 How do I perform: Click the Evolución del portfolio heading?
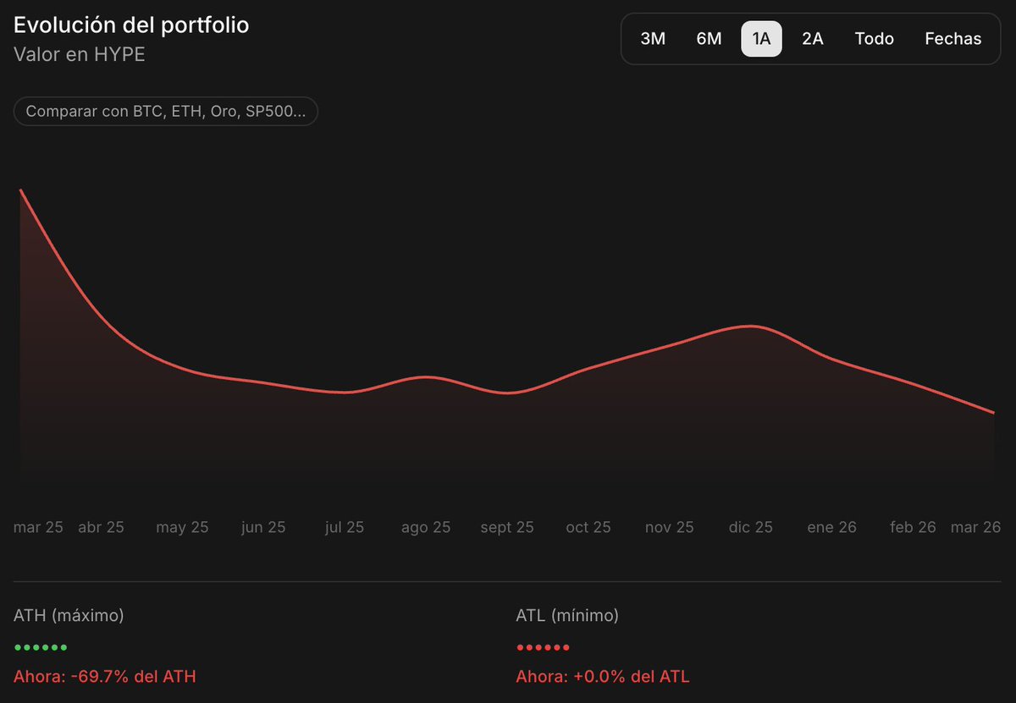(131, 25)
